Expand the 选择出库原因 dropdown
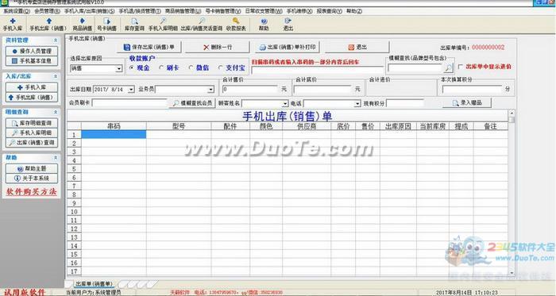The width and height of the screenshot is (556, 296). [x=119, y=69]
